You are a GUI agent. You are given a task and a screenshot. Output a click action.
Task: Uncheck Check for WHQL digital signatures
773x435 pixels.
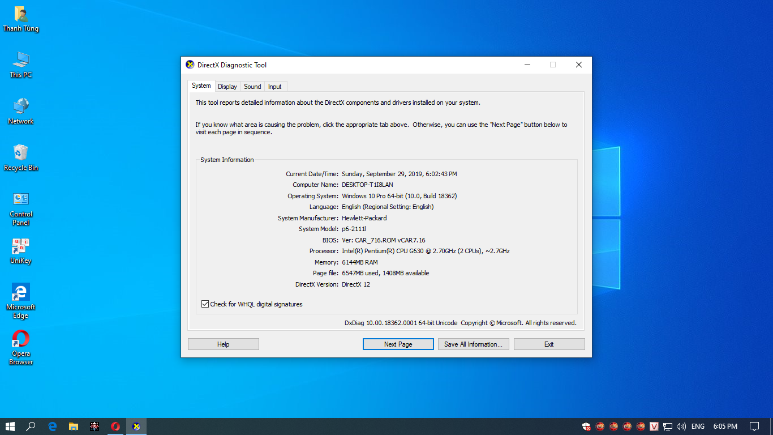pos(205,304)
